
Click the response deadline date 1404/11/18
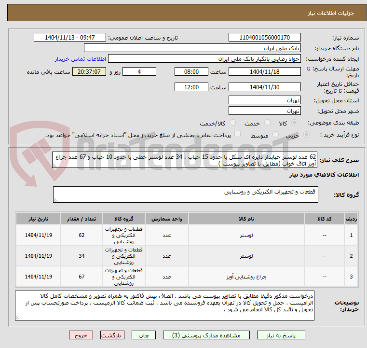coord(264,71)
